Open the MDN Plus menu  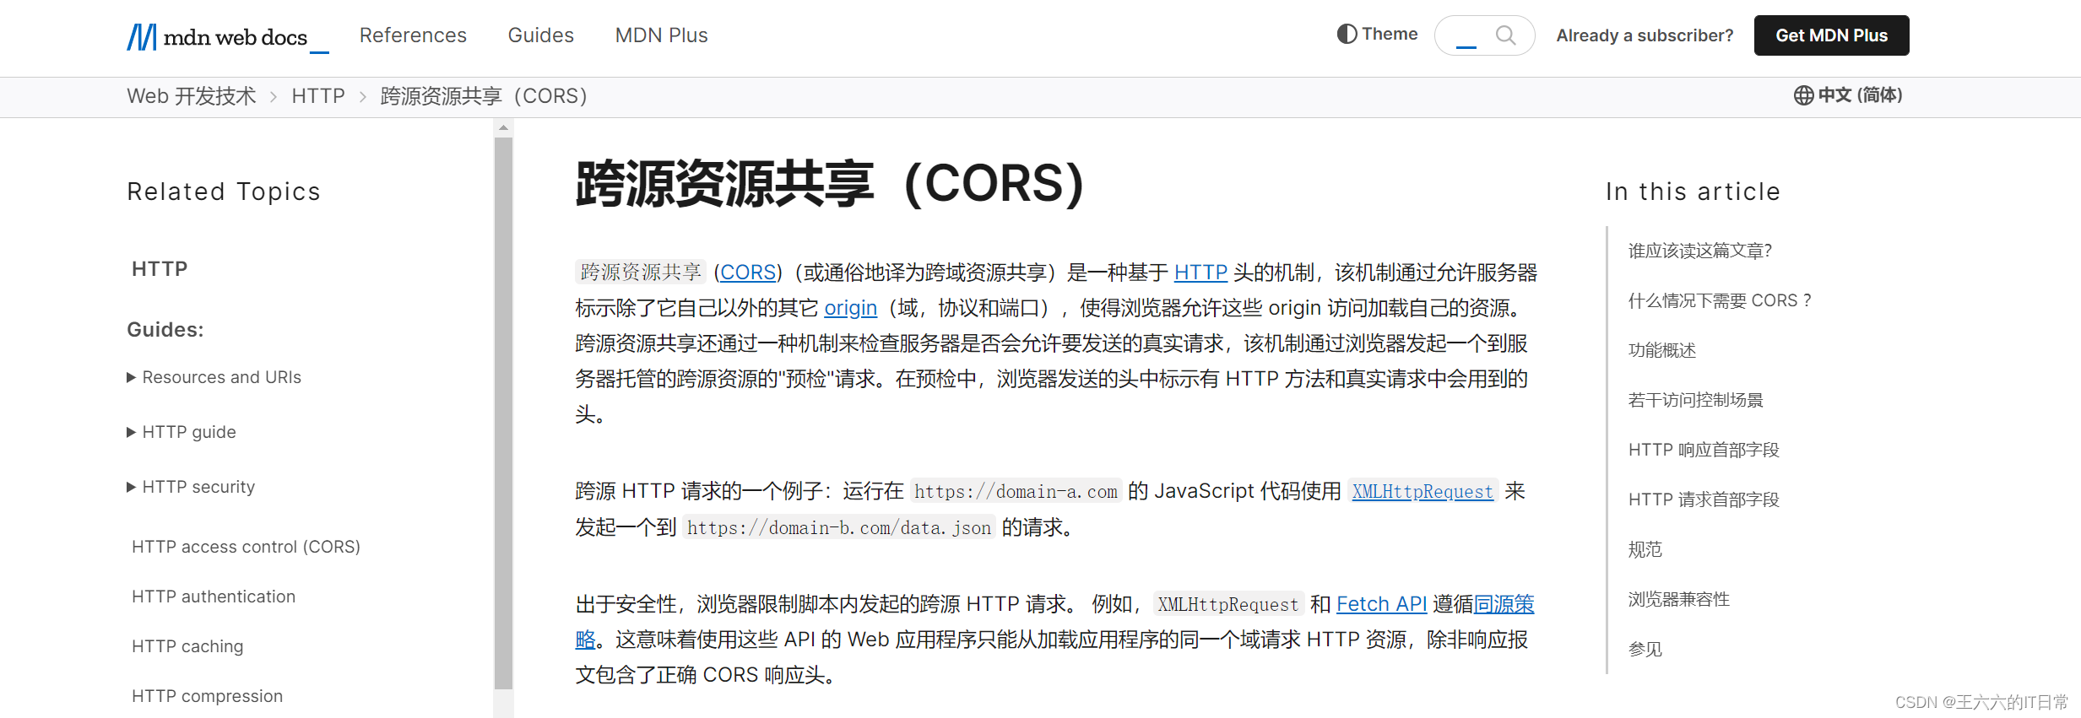tap(662, 35)
